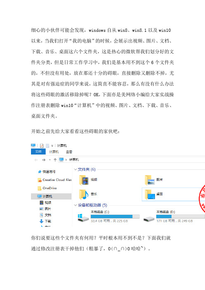The width and height of the screenshot is (205, 290).
Task: Collapse the 设备和驱动器 (5) group
Action: (x=75, y=205)
